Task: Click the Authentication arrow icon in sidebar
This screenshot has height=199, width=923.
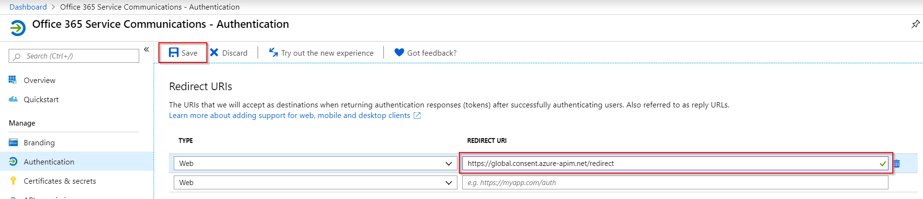Action: (13, 162)
